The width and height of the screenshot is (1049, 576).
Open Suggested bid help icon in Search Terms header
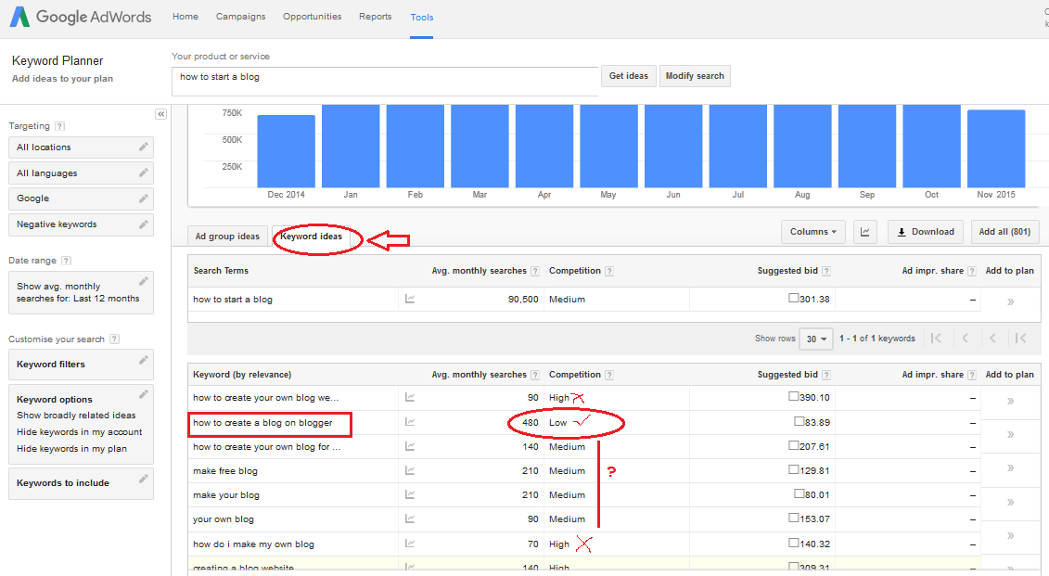point(826,271)
